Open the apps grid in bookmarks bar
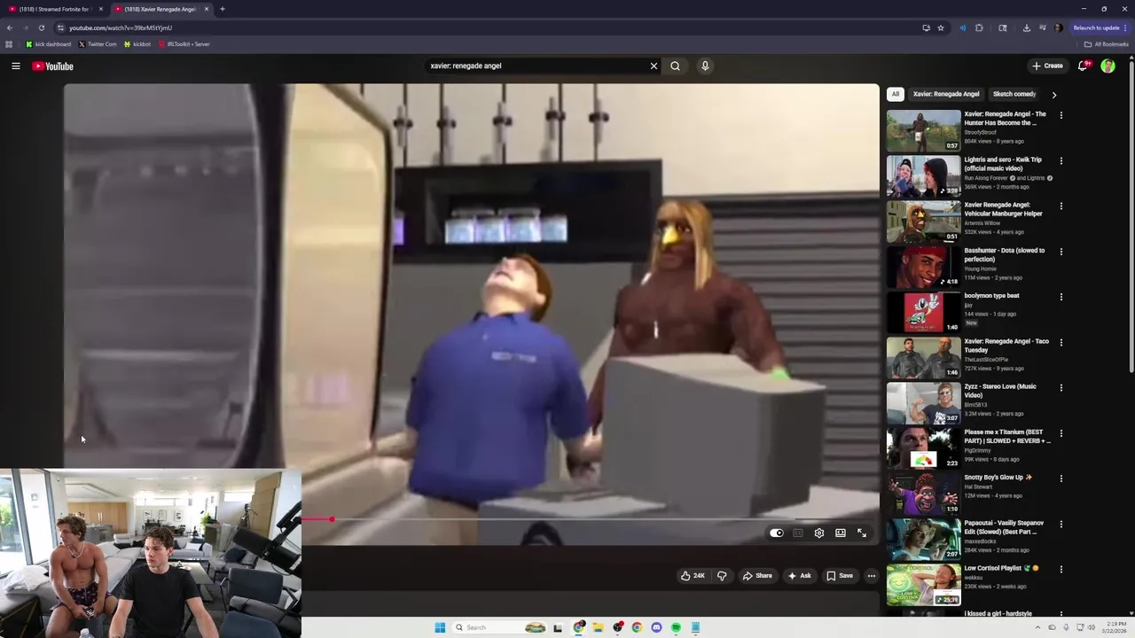 click(9, 44)
